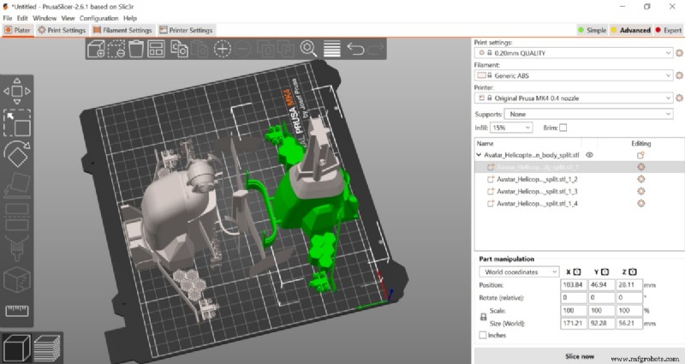Select part Avatar_Helicop..._split.stl_1_3

tap(537, 191)
